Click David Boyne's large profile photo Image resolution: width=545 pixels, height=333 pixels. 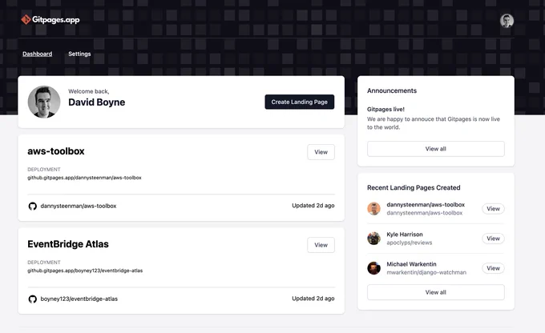point(44,102)
